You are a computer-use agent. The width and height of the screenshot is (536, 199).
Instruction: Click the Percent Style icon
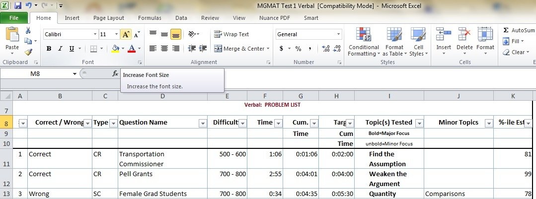pyautogui.click(x=298, y=49)
